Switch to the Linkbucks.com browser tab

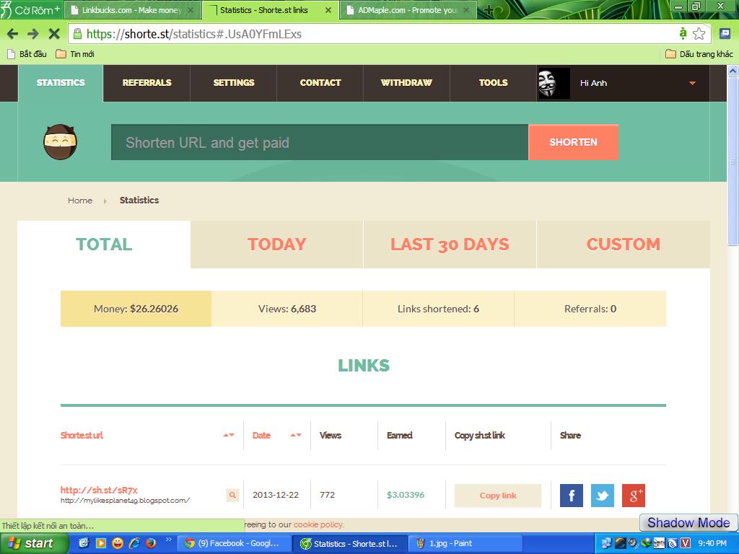pyautogui.click(x=131, y=10)
